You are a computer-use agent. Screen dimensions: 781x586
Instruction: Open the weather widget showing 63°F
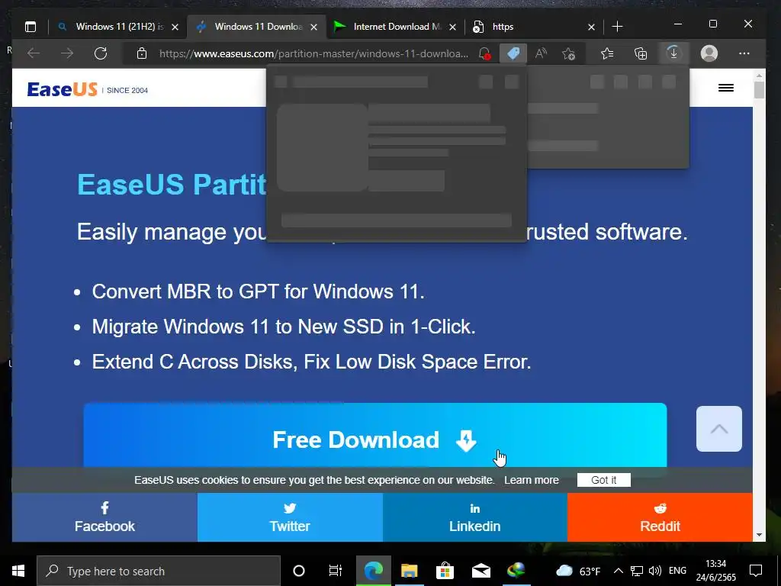pyautogui.click(x=578, y=571)
